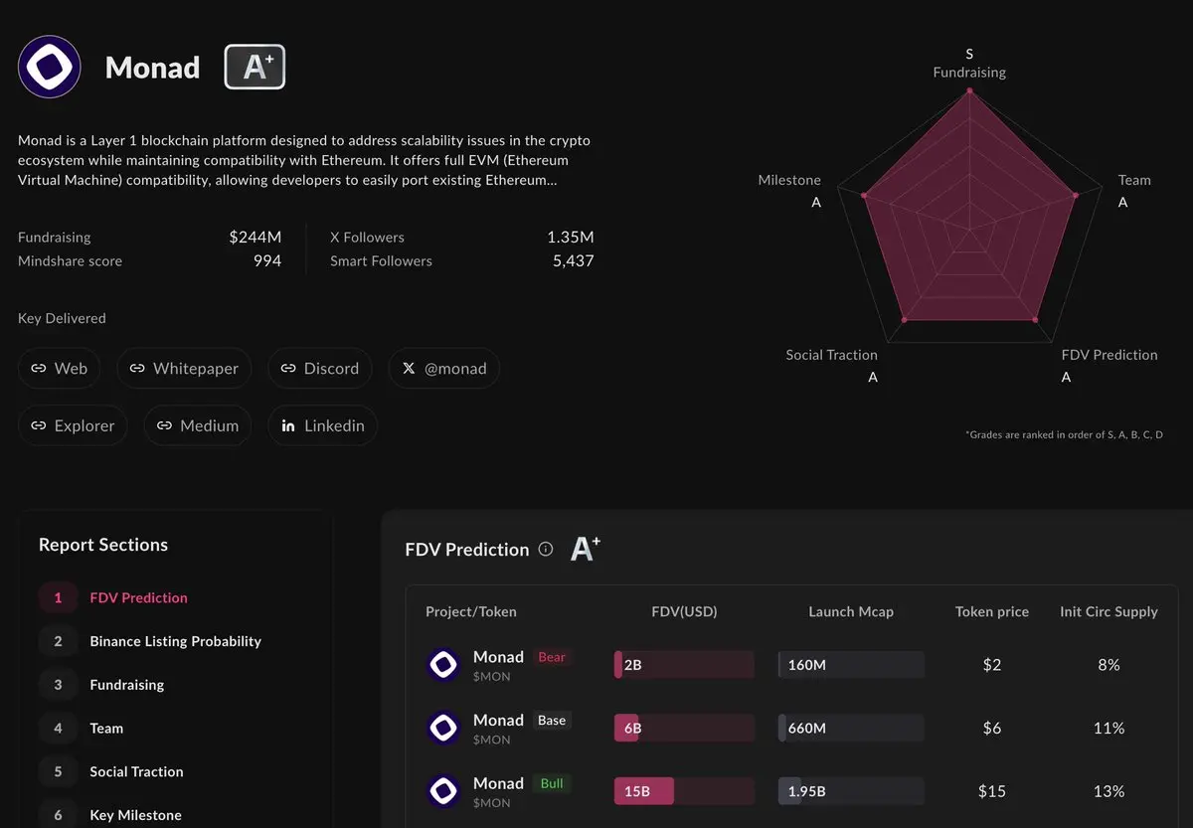This screenshot has height=828, width=1193.
Task: Click the 11% initial circulating supply value
Action: tap(1108, 729)
